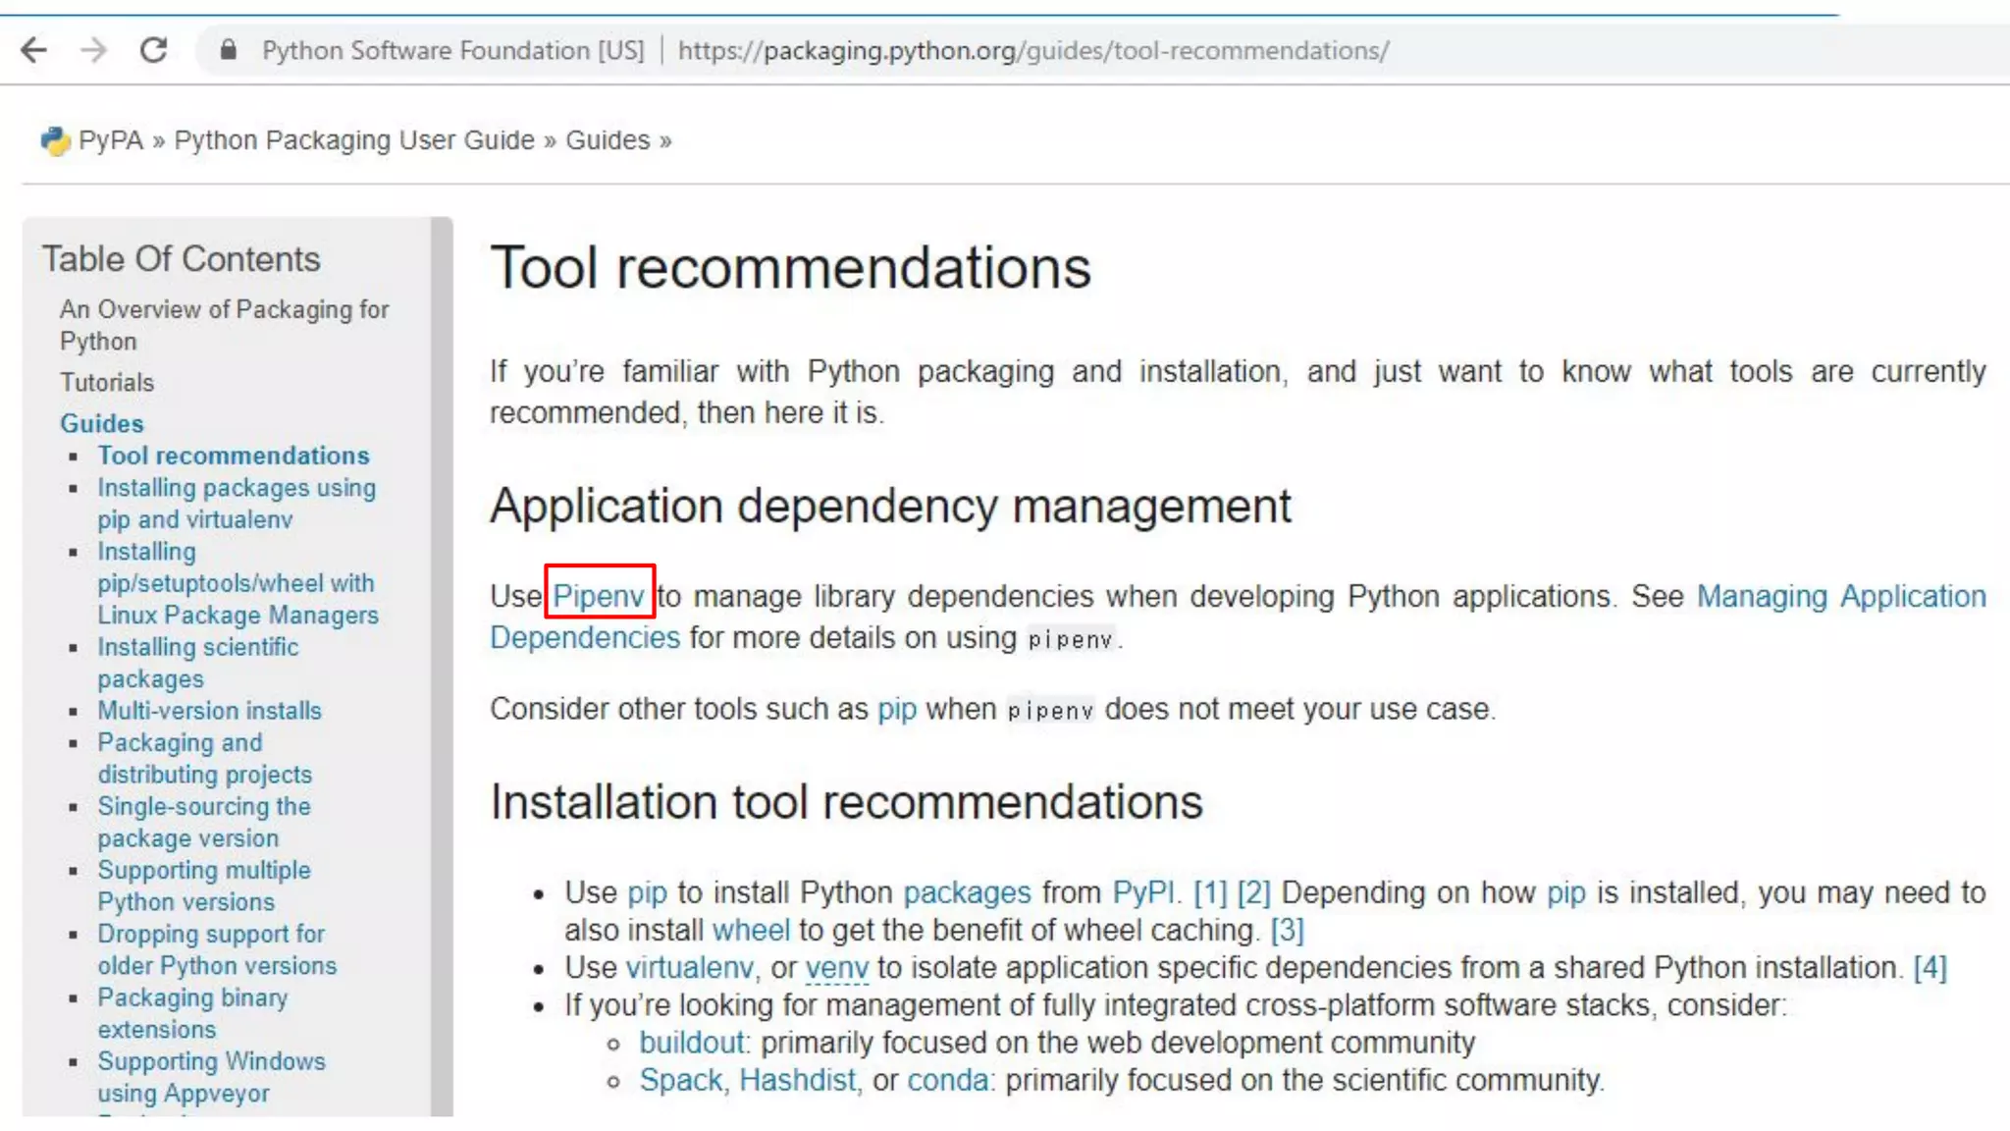Click footnote reference [1]

tap(1209, 892)
